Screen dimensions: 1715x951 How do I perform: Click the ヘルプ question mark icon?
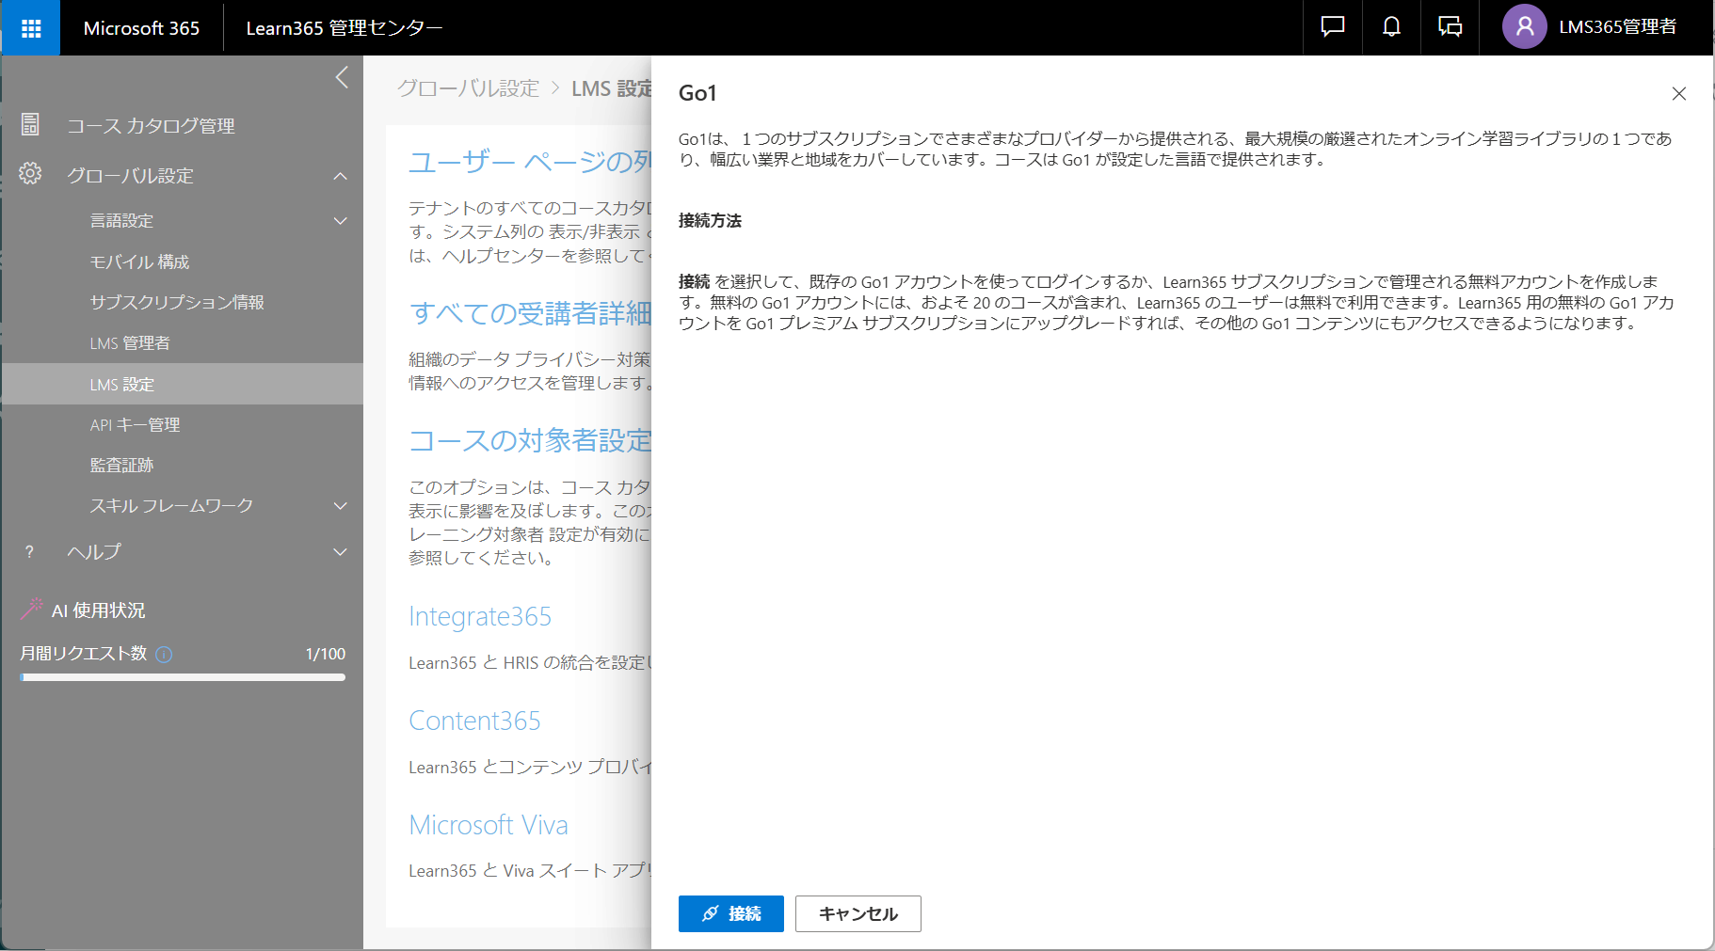[29, 552]
